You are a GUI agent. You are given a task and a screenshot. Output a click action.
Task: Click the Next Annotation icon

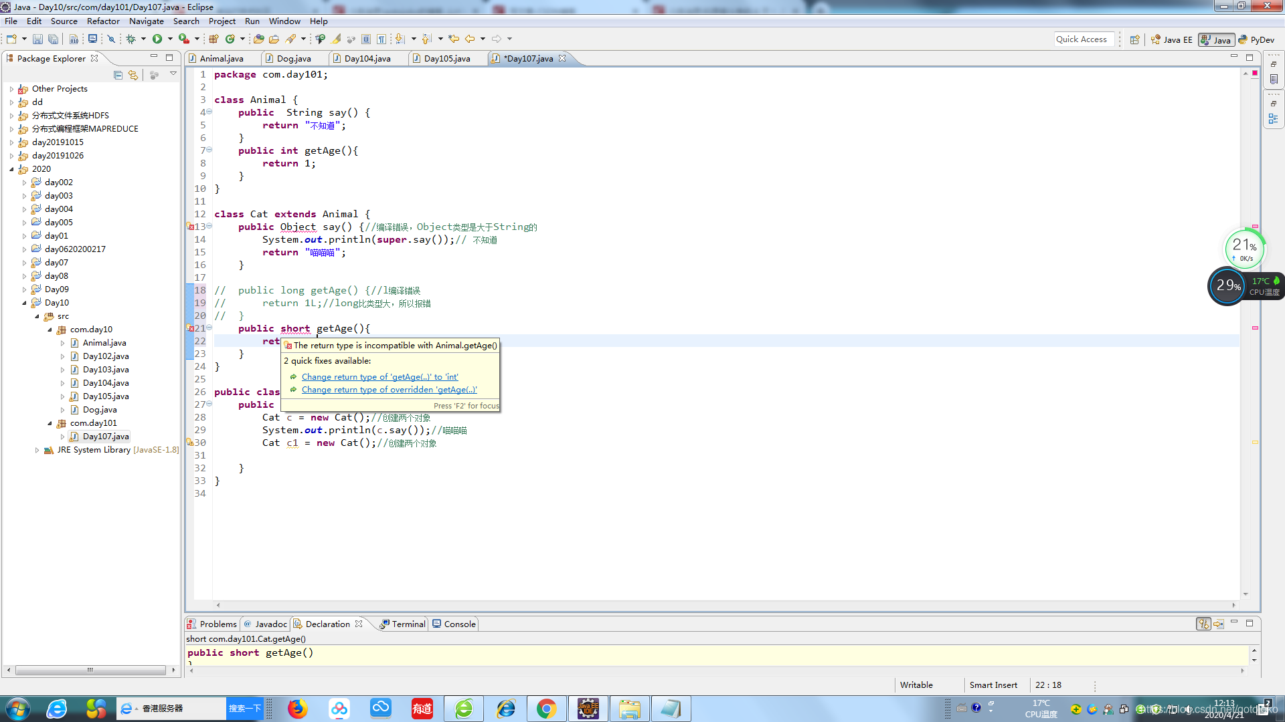click(x=400, y=39)
